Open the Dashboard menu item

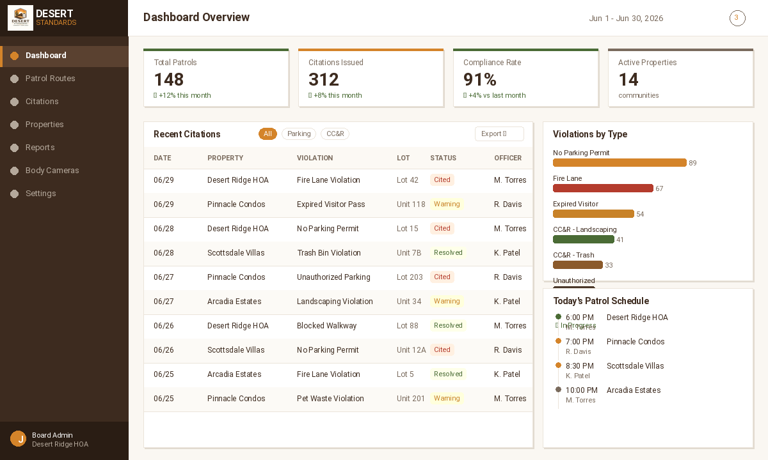tap(64, 56)
